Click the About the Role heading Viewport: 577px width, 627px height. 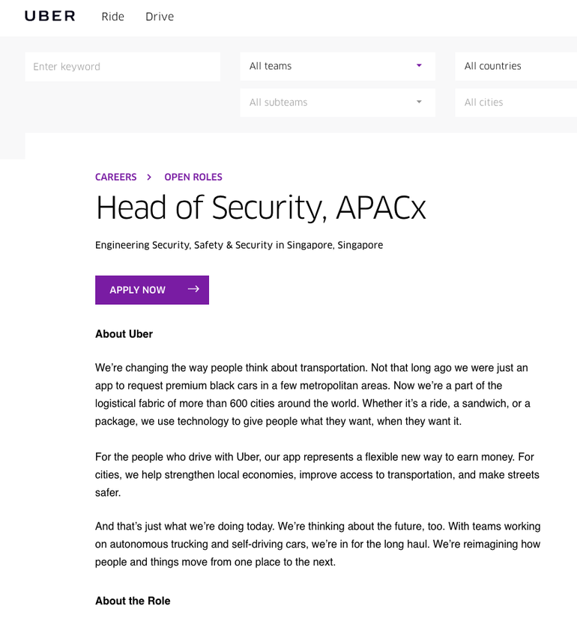click(x=133, y=601)
